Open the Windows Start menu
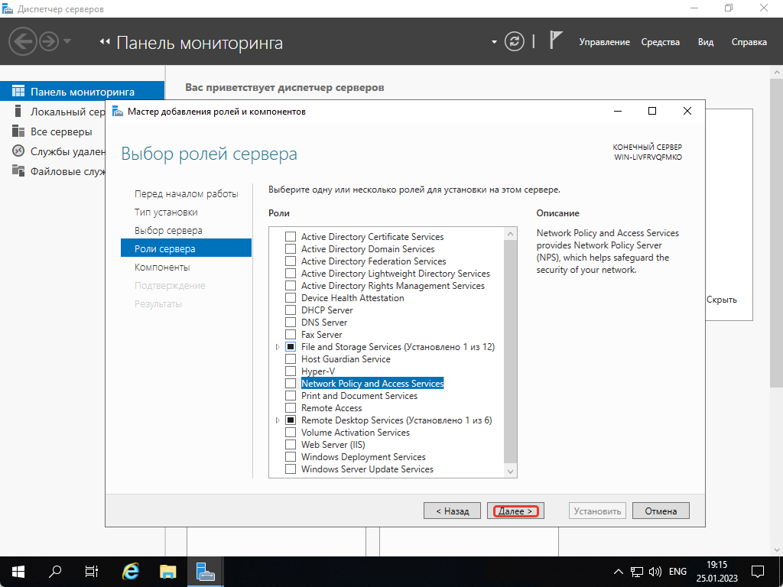 pos(18,572)
